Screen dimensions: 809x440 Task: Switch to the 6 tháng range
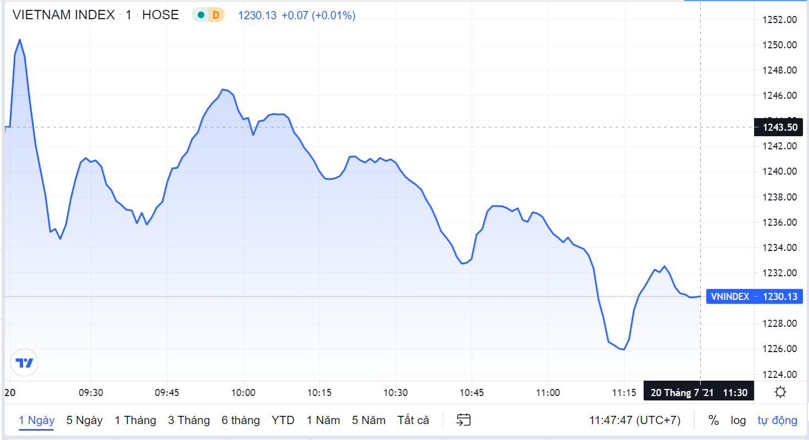(241, 420)
